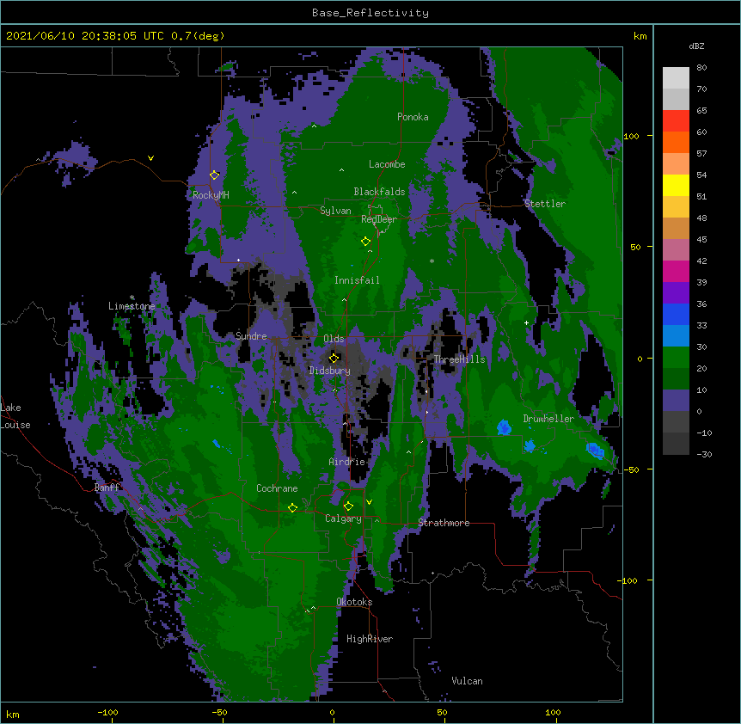Click the Banff label
Image resolution: width=741 pixels, height=724 pixels.
pos(107,488)
